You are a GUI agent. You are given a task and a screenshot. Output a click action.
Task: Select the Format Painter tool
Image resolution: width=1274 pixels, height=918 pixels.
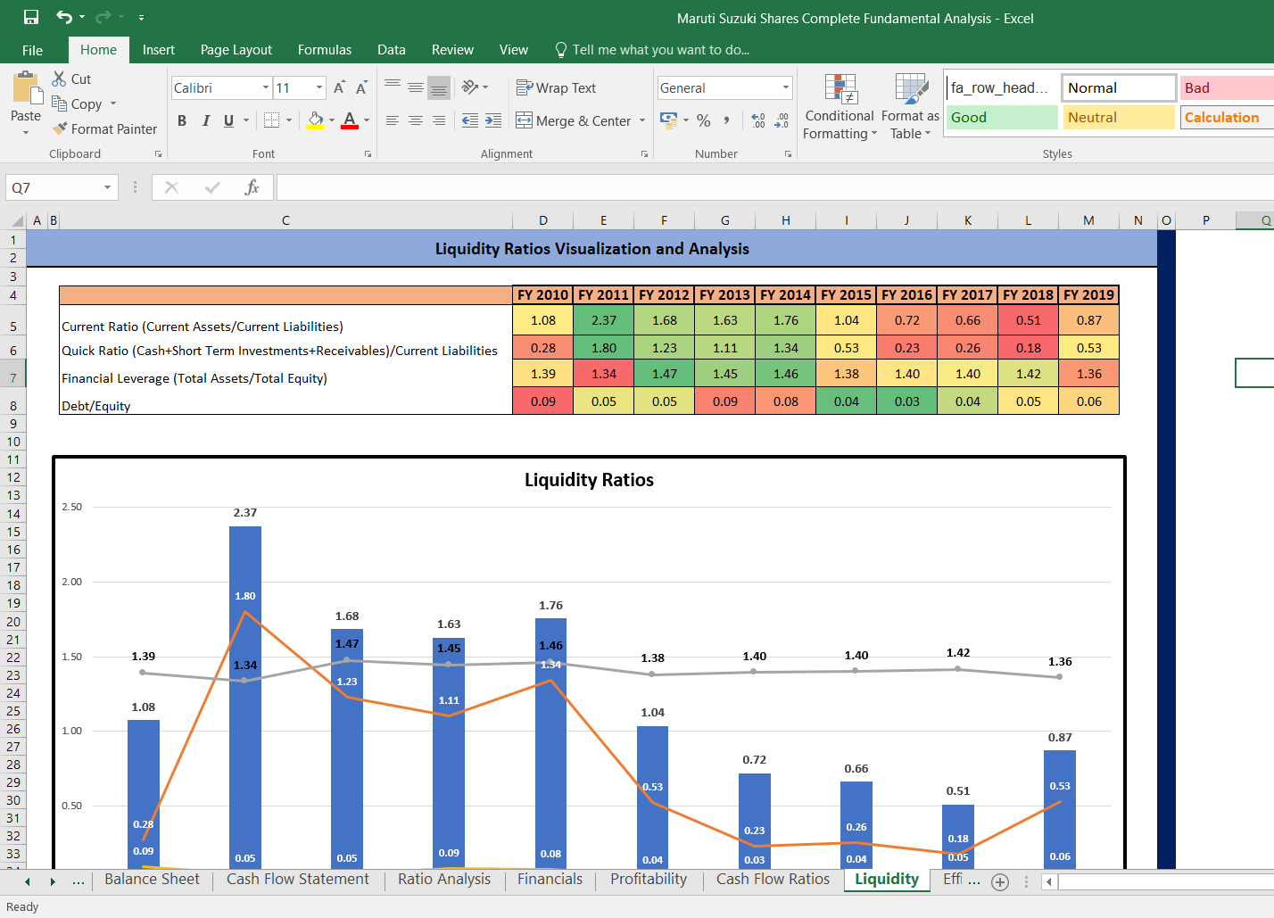pyautogui.click(x=104, y=128)
